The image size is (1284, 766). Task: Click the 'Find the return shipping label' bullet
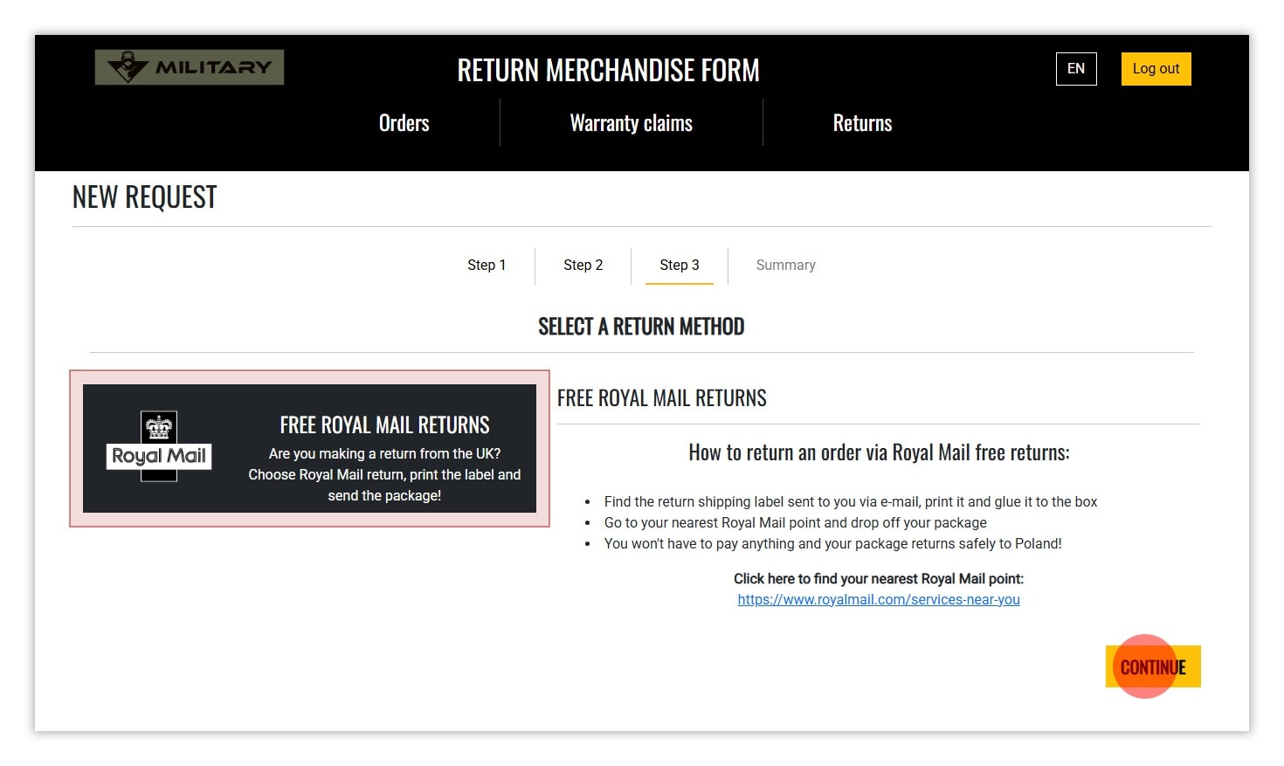(x=850, y=502)
